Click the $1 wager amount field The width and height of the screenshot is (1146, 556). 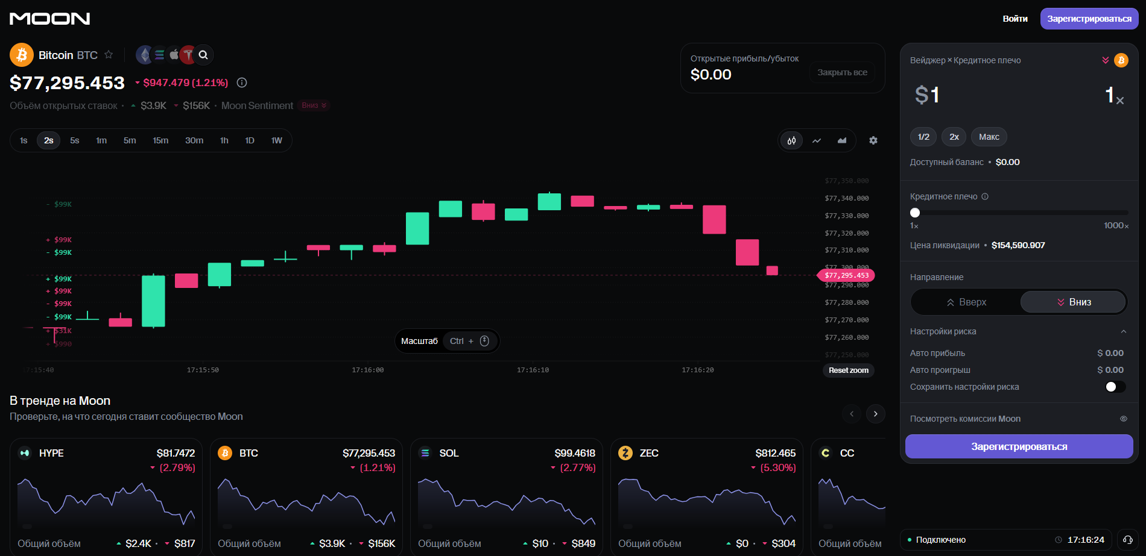[927, 95]
